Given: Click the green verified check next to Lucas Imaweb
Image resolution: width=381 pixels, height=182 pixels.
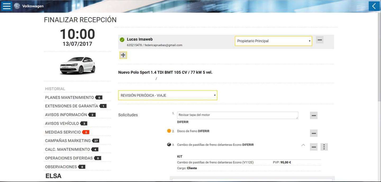Looking at the screenshot, I should coord(122,40).
